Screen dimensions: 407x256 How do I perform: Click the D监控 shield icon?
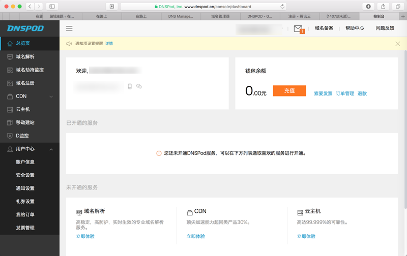[10, 136]
